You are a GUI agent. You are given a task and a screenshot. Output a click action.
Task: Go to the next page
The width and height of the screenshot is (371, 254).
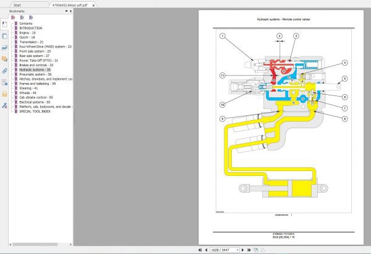click(x=242, y=250)
